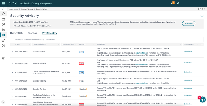Open Bulletin link for CVE-2021-22927
The height and width of the screenshot is (106, 207).
pos(188,51)
